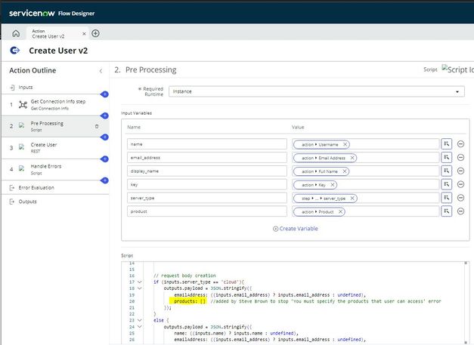Viewport: 474px width, 345px height.
Task: Fold code at line 23
Action: point(139,320)
